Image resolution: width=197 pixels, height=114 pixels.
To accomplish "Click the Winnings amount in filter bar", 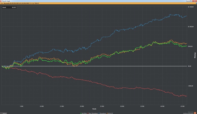I will click(x=37, y=3).
